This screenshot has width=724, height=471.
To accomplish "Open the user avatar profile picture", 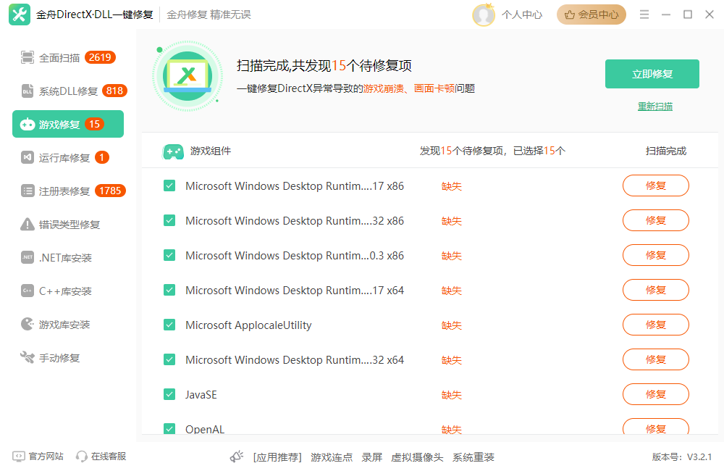I will [484, 14].
